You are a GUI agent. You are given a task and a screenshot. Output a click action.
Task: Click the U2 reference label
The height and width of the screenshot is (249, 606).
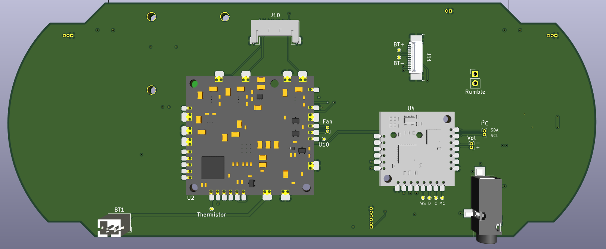[x=191, y=198]
